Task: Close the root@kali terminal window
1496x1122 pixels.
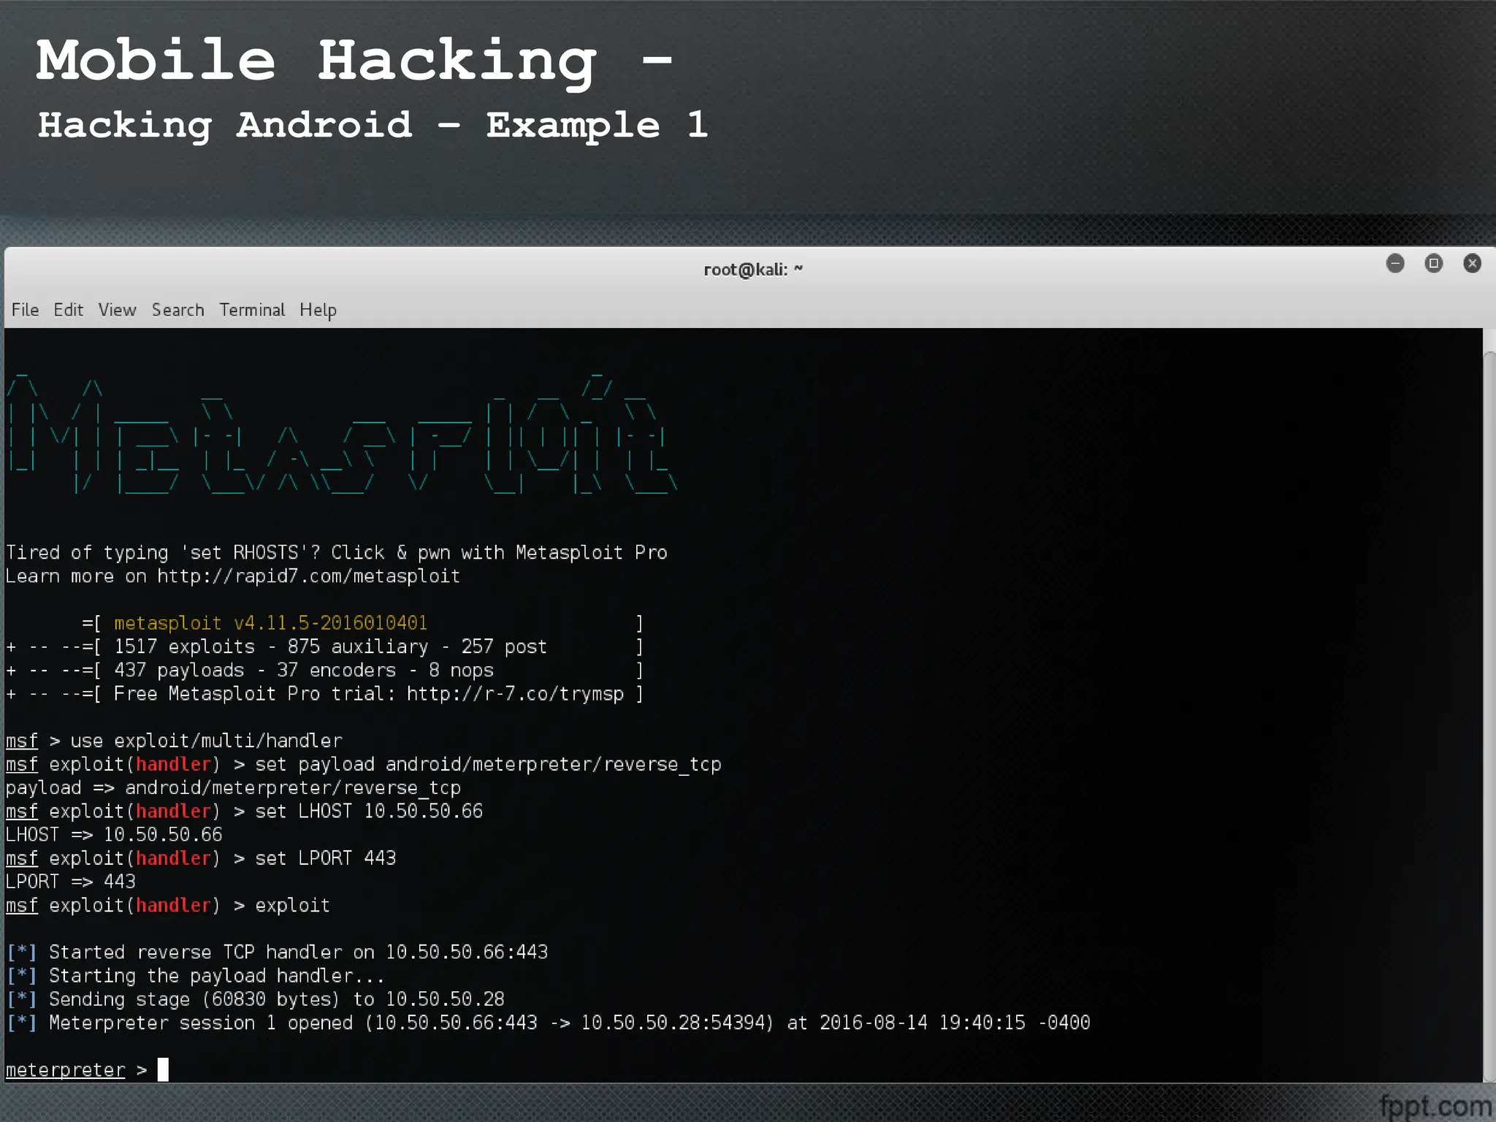Action: (1473, 263)
